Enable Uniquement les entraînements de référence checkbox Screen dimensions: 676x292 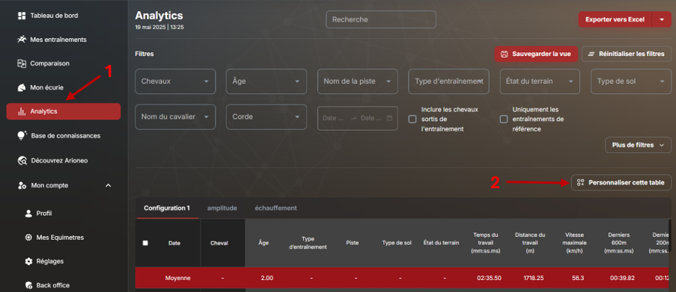[x=504, y=119]
